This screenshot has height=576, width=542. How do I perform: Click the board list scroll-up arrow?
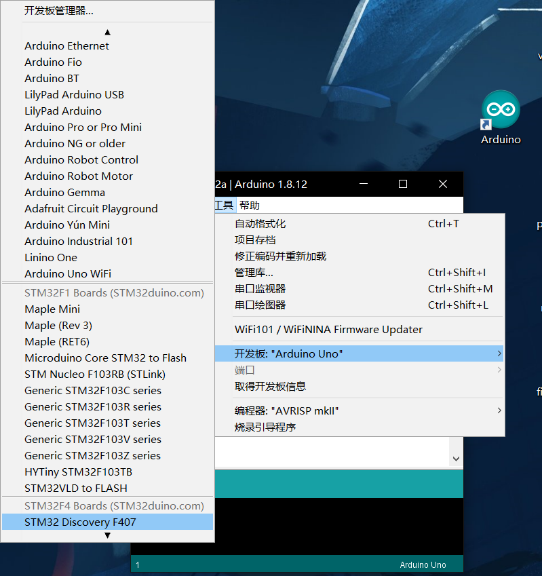tap(107, 33)
